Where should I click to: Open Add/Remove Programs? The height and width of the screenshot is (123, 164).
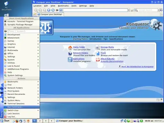click(x=21, y=69)
